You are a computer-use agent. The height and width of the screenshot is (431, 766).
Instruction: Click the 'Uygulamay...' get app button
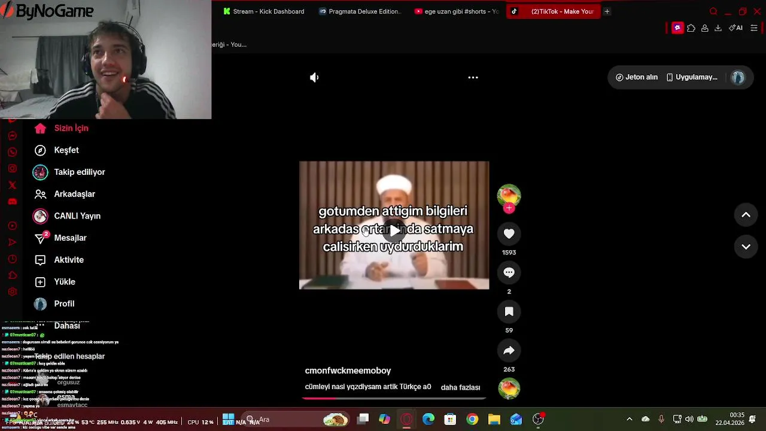pyautogui.click(x=692, y=77)
